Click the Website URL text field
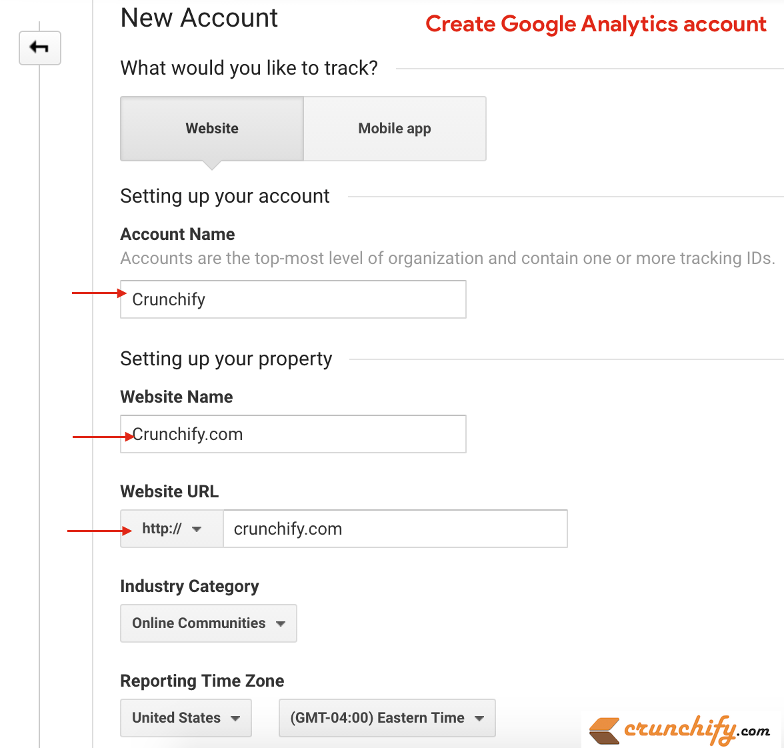This screenshot has width=784, height=748. (x=395, y=529)
